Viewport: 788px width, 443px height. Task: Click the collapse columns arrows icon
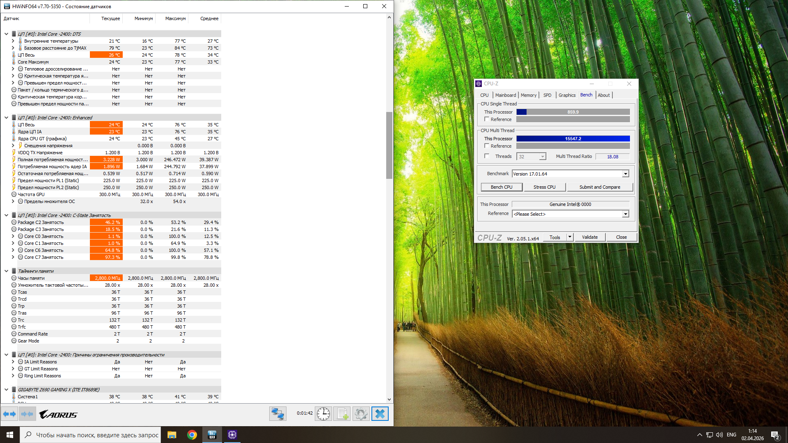(x=27, y=414)
